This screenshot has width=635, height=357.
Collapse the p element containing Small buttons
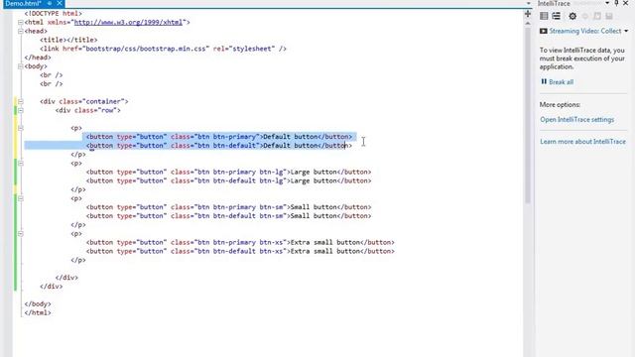(20, 198)
